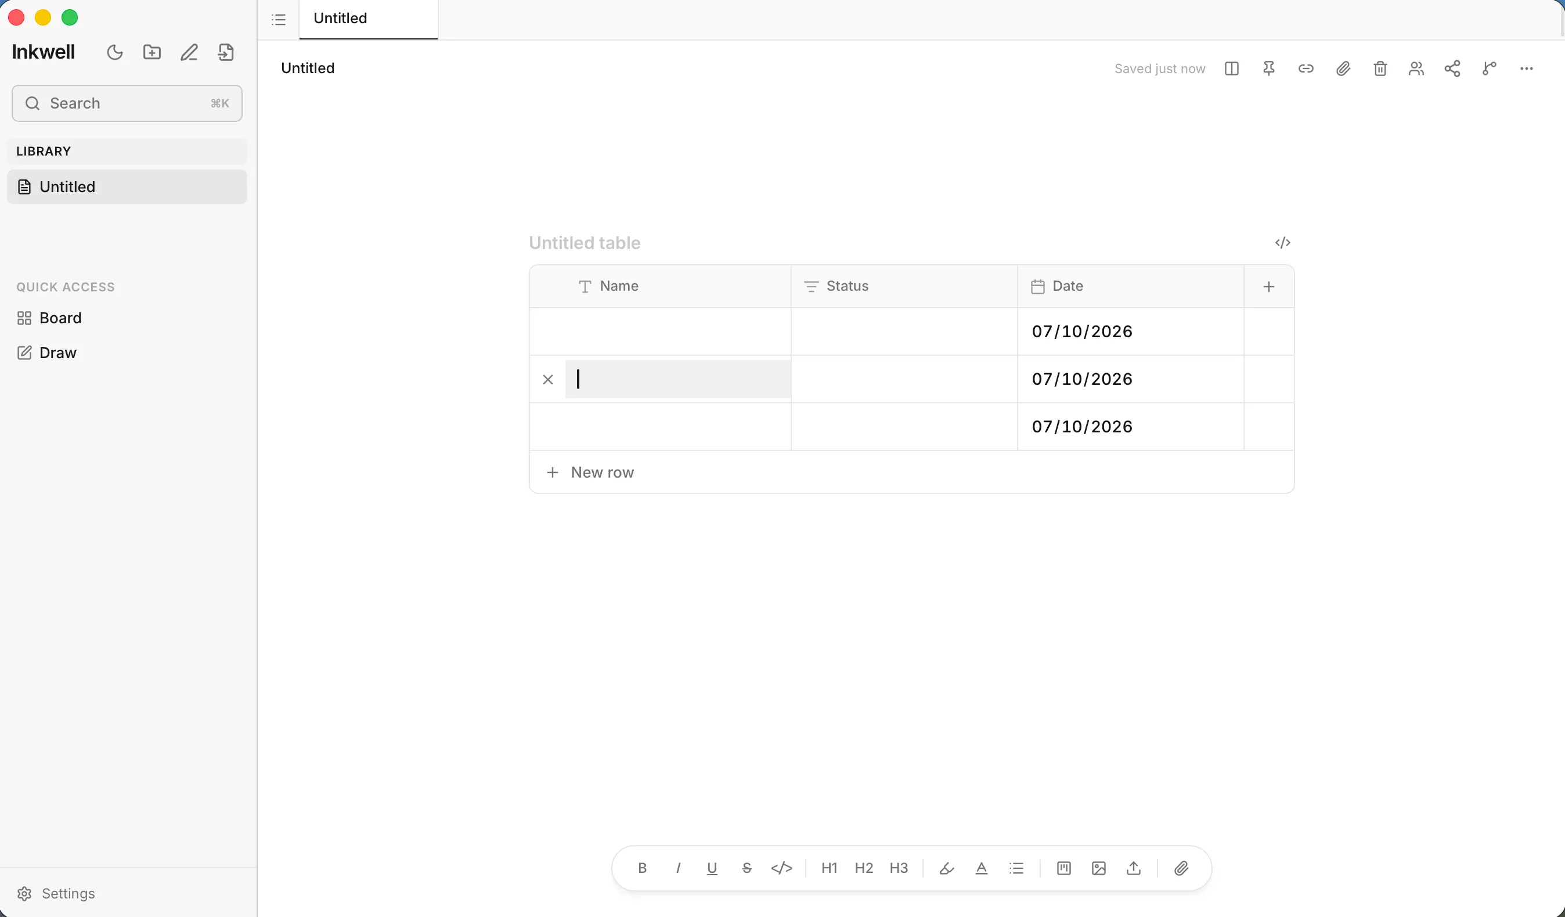Apply Heading 1 style
Viewport: 1565px width, 917px height.
(829, 868)
